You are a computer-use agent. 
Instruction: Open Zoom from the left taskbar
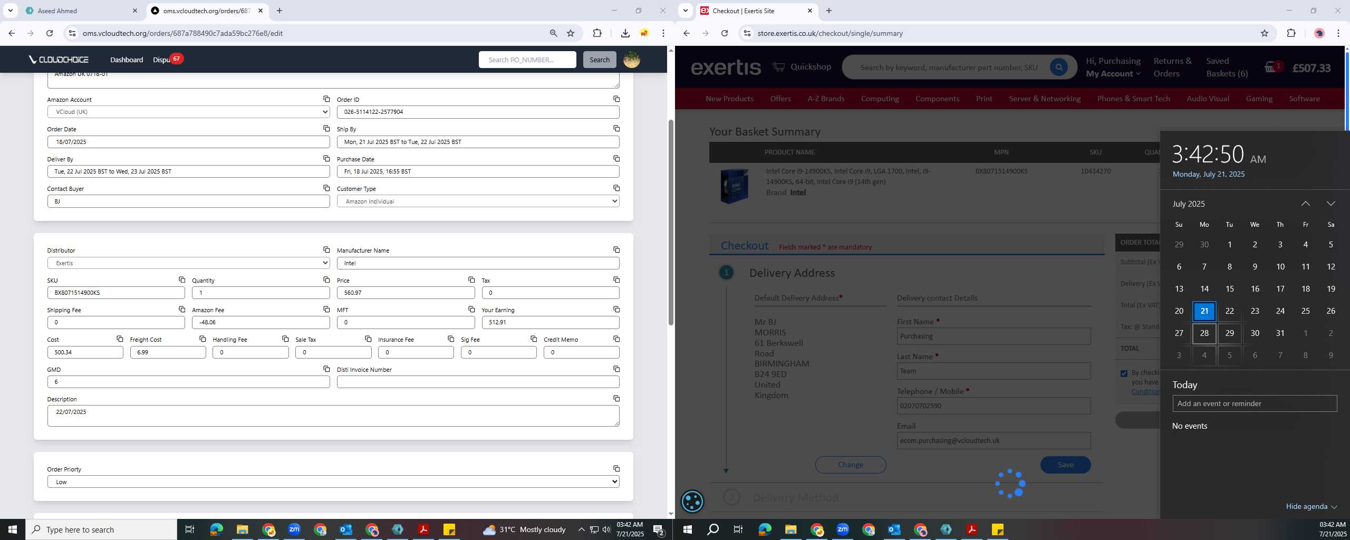coord(294,529)
